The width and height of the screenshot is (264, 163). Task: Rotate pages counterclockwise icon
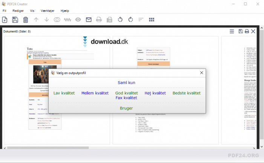coord(120,20)
